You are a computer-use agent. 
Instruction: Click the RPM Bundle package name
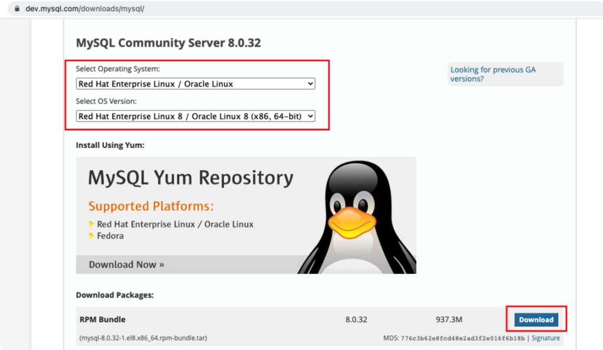(x=102, y=319)
